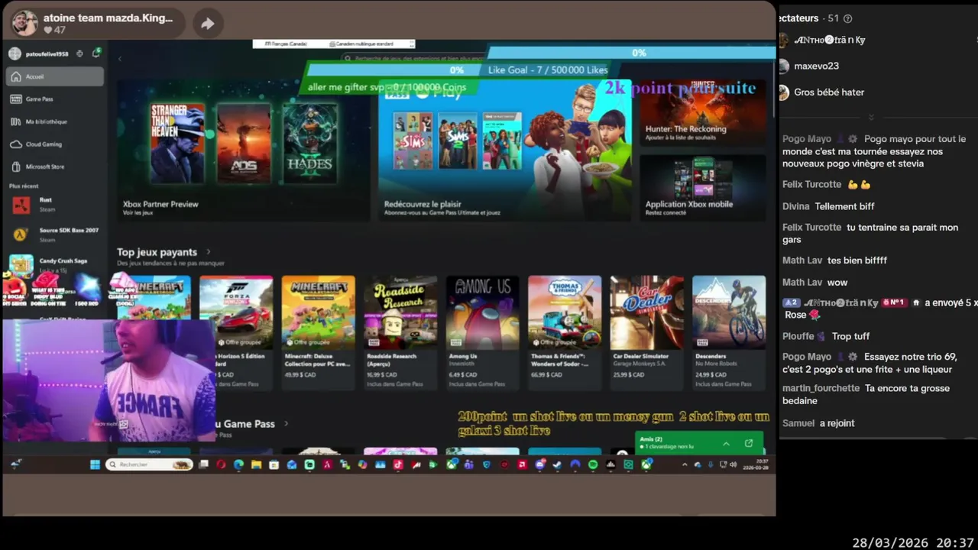Click the printer-like icon beside patoufelive1958
This screenshot has height=550, width=978.
79,54
